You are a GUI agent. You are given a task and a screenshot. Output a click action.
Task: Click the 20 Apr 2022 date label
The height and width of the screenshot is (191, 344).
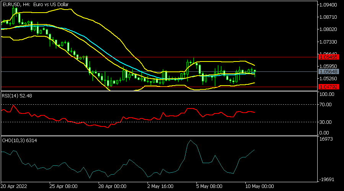tap(14, 186)
